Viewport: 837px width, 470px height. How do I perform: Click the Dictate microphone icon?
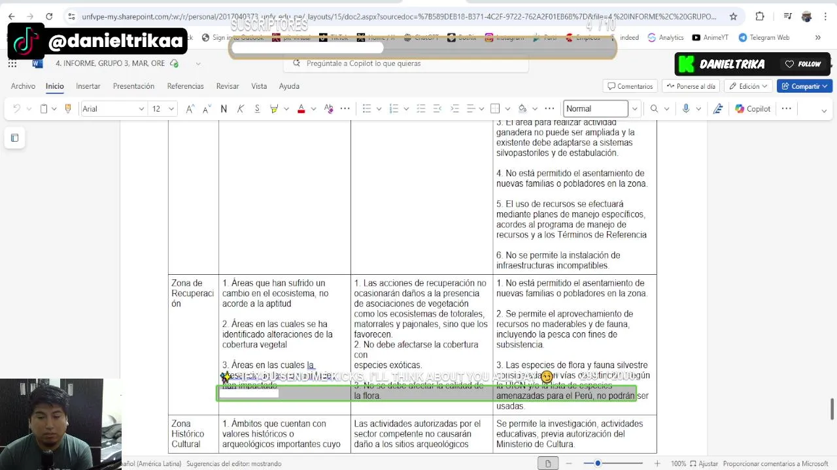point(686,109)
